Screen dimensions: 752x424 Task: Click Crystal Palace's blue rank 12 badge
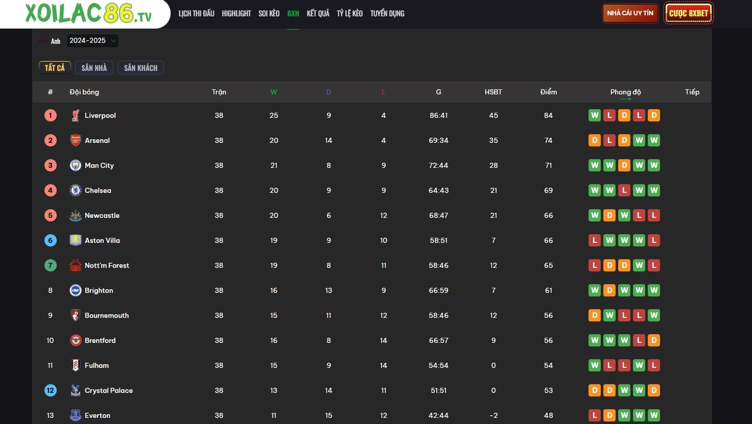(50, 390)
